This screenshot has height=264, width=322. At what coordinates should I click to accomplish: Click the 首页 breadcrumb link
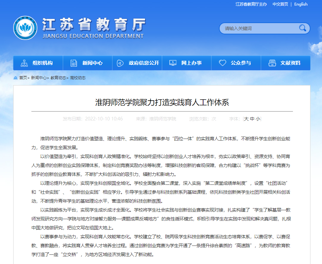pyautogui.click(x=23, y=78)
